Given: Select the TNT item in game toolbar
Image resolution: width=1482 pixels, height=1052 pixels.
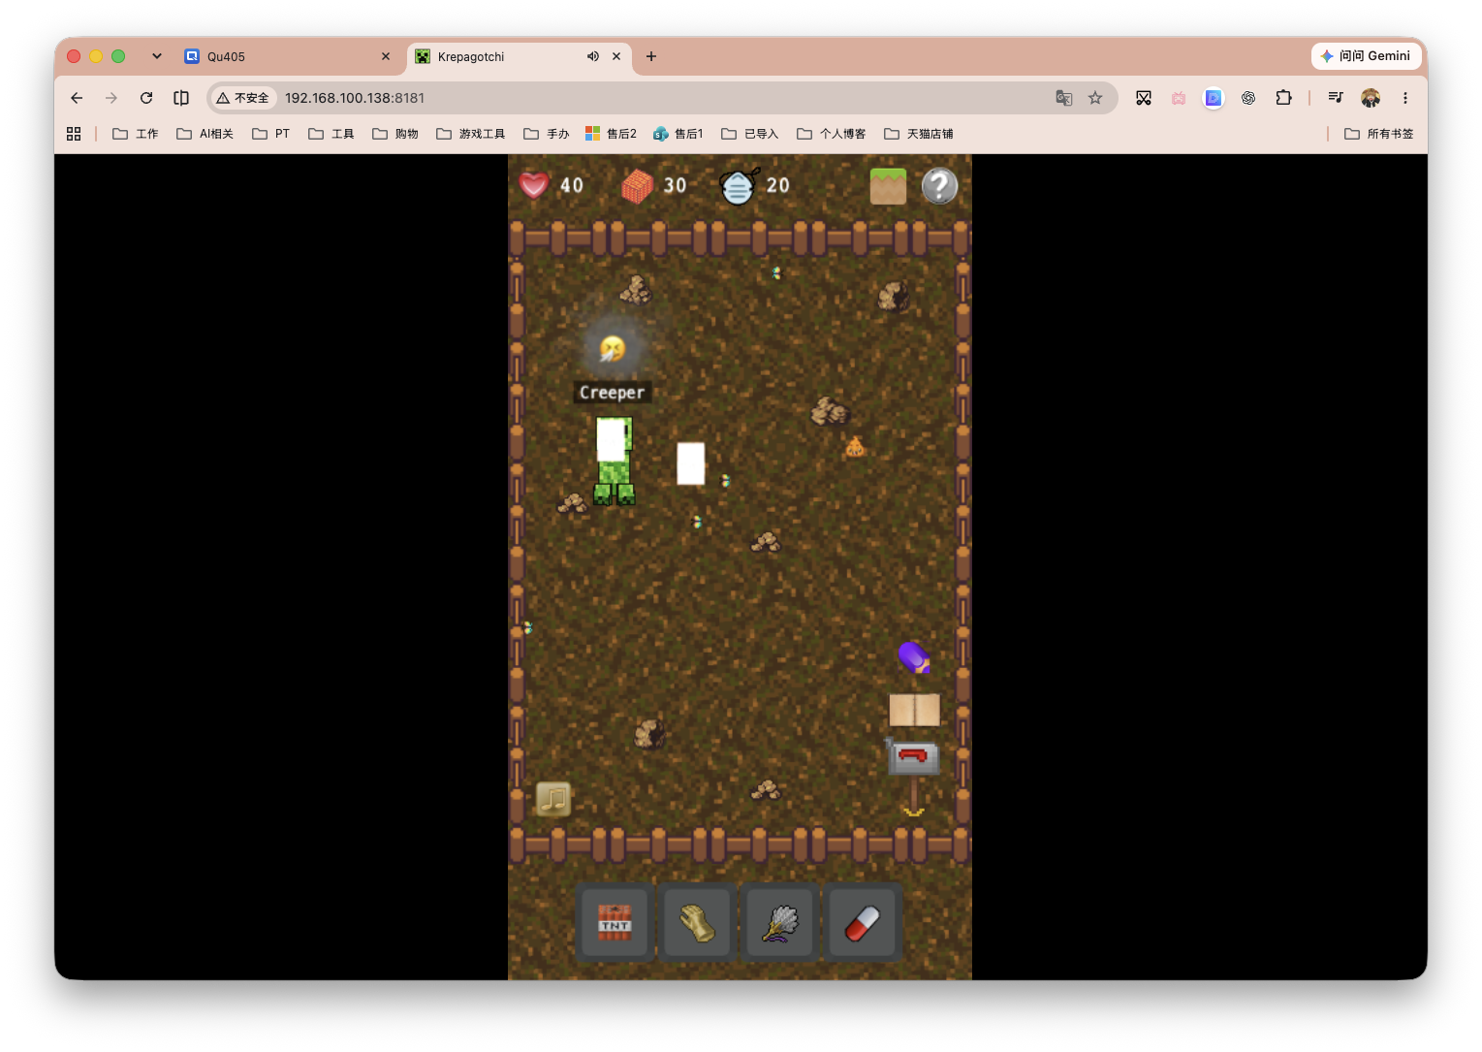Looking at the screenshot, I should pos(615,923).
